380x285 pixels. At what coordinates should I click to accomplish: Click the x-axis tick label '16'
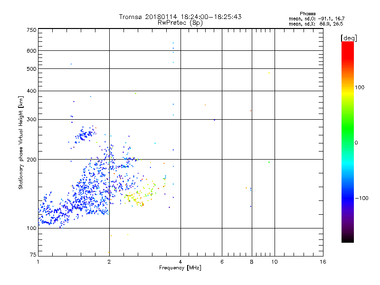pos(323,262)
